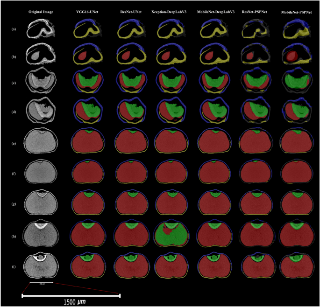Click the row label (g)
The width and height of the screenshot is (320, 307).
14,204
